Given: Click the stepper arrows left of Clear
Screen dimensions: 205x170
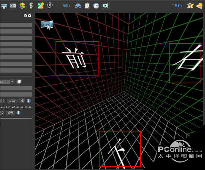Looking at the screenshot, I should tap(4, 101).
